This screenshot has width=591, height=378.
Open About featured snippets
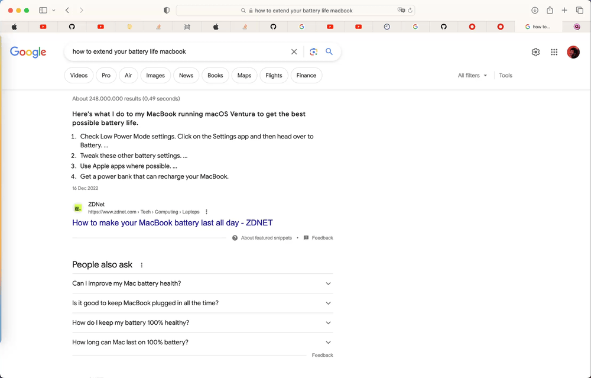[x=262, y=238]
